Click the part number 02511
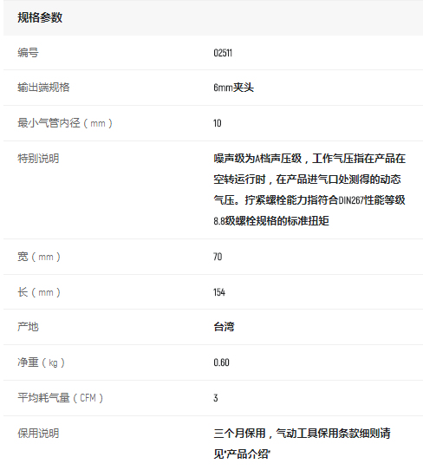 pos(223,53)
